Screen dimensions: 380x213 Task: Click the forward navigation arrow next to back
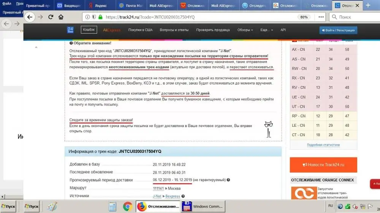[40, 17]
